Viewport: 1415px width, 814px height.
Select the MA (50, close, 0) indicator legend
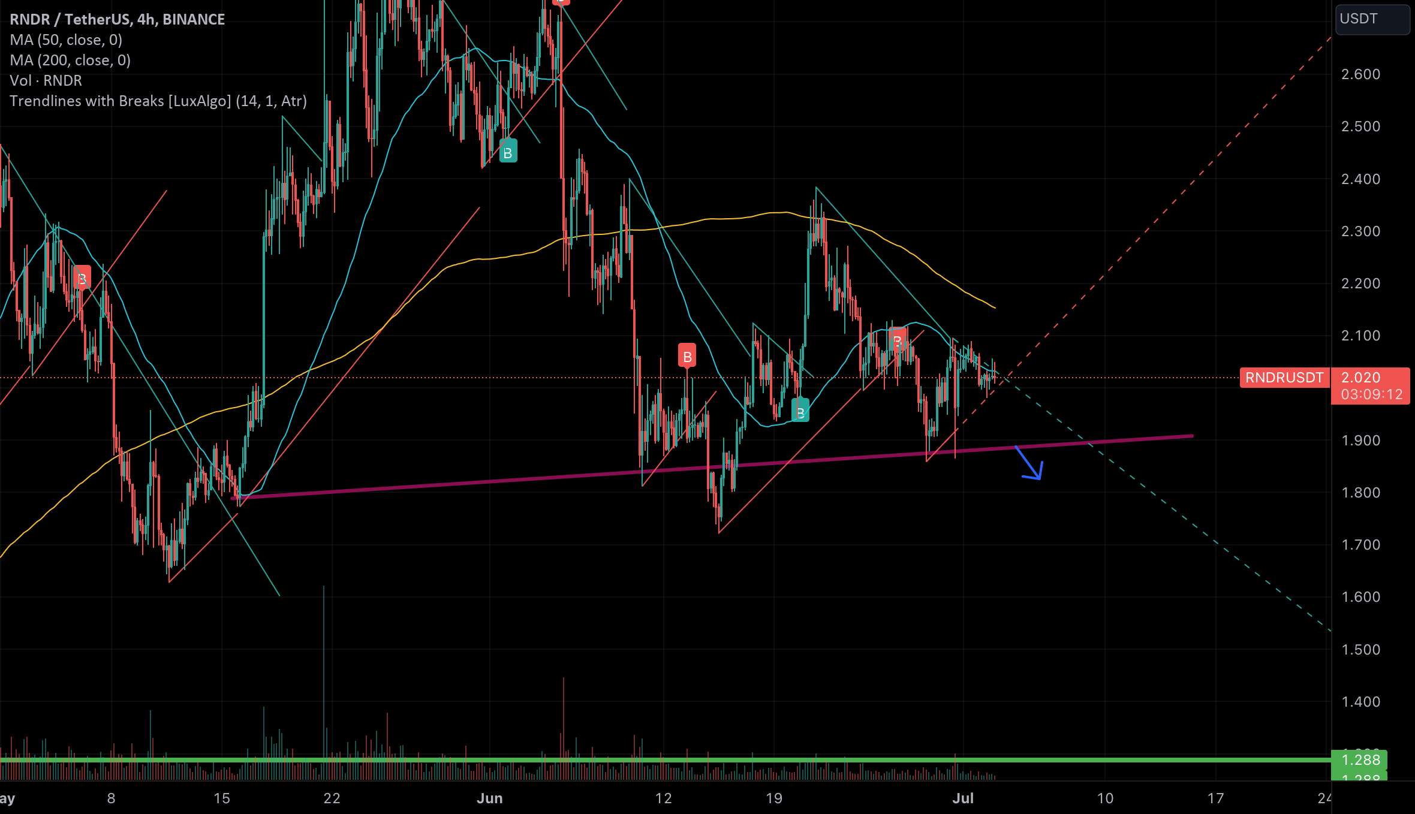[x=66, y=40]
